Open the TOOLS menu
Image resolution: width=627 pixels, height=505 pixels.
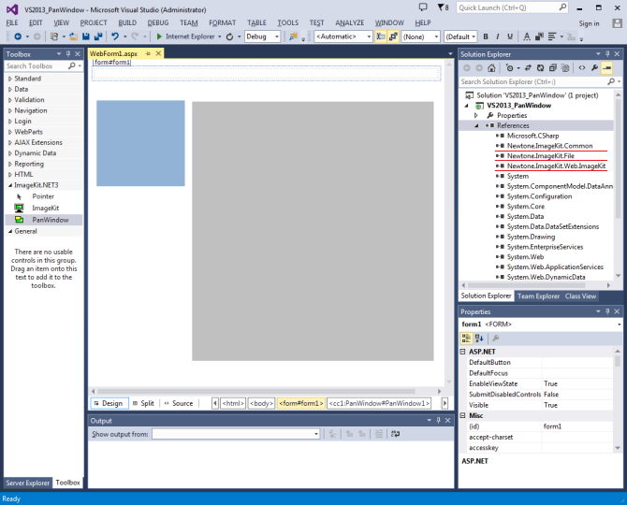click(x=287, y=22)
